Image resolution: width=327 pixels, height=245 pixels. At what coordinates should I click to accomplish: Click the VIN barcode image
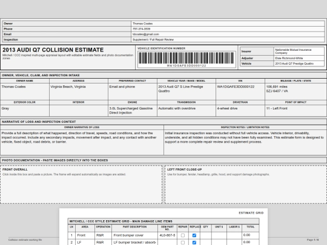pyautogui.click(x=187, y=57)
